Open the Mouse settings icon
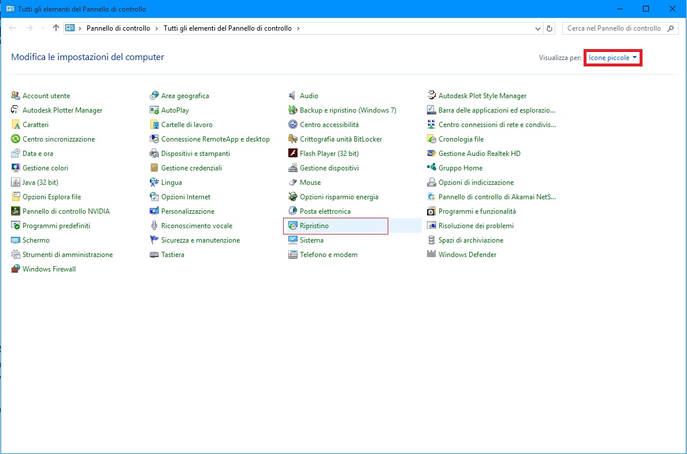 (293, 183)
